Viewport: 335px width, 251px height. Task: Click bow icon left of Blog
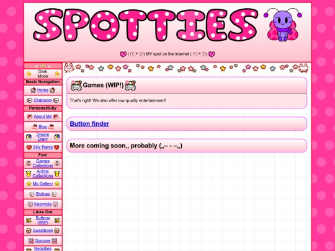coord(34,127)
